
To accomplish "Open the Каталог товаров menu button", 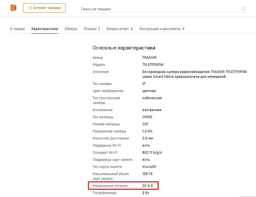I will click(x=45, y=8).
